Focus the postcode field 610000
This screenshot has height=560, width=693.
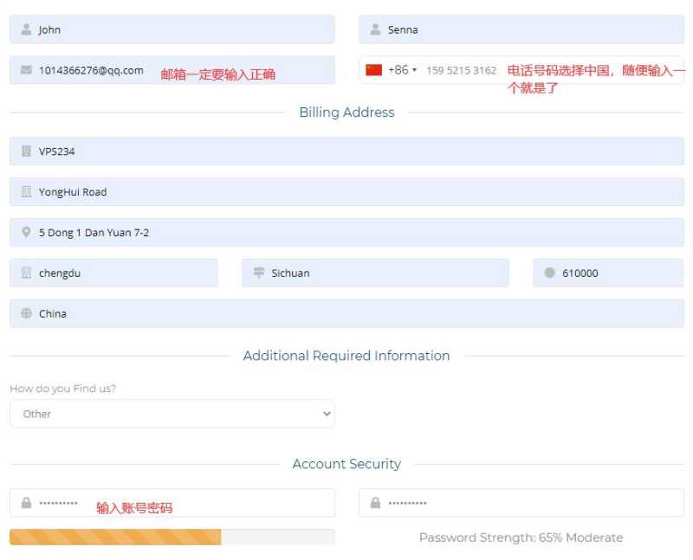click(x=608, y=273)
